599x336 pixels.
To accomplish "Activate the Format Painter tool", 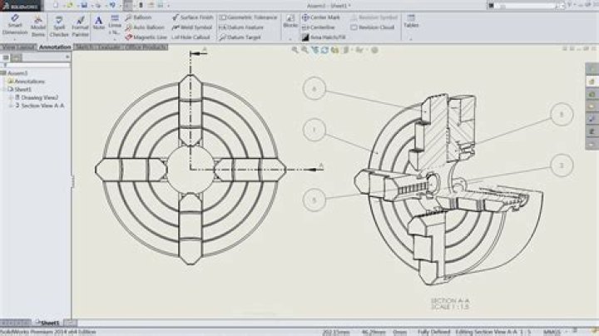I will click(x=80, y=26).
